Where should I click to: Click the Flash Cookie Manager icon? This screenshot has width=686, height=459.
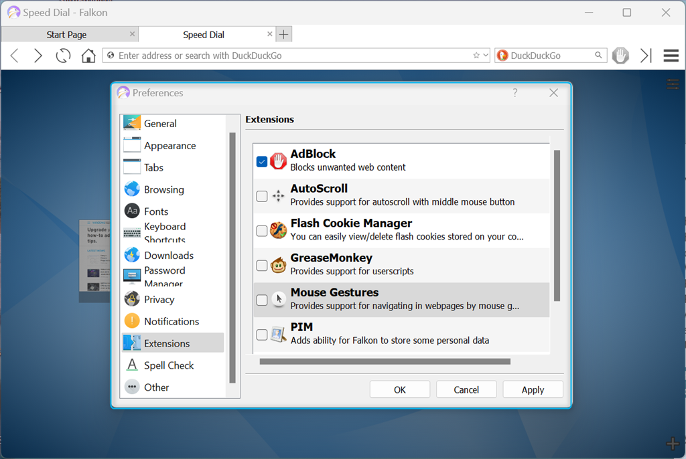[278, 230]
